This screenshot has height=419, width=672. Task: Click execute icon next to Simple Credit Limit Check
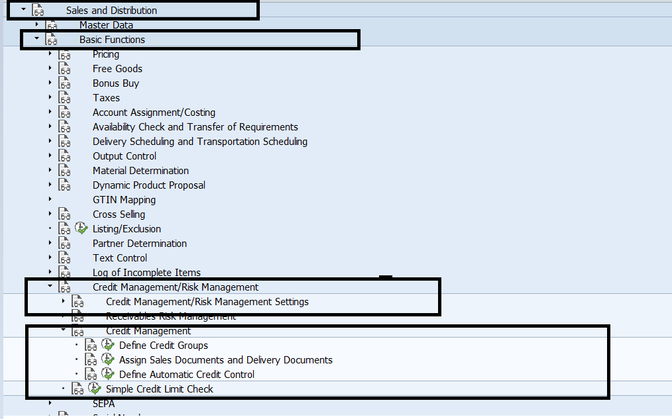click(x=95, y=389)
